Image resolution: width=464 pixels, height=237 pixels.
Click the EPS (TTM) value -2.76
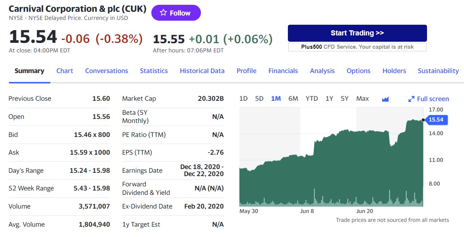[x=216, y=152]
